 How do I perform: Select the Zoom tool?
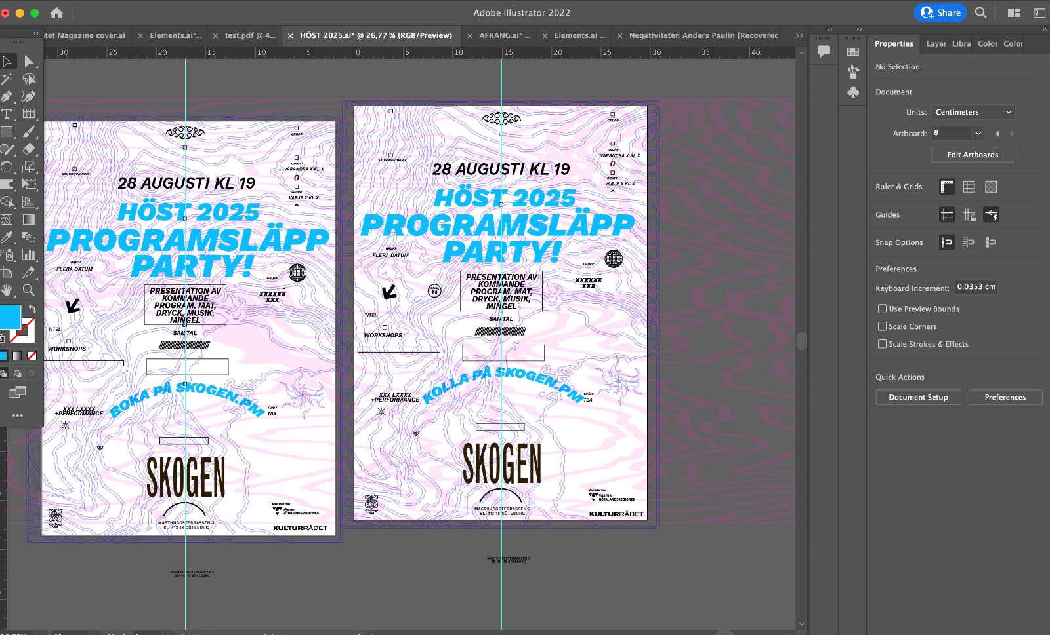click(x=29, y=290)
